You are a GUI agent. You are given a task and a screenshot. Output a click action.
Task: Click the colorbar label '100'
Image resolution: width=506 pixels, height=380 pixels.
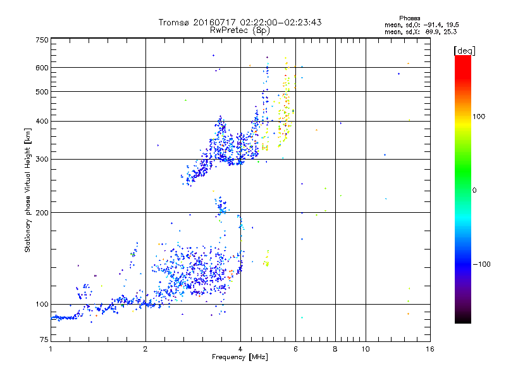point(479,117)
